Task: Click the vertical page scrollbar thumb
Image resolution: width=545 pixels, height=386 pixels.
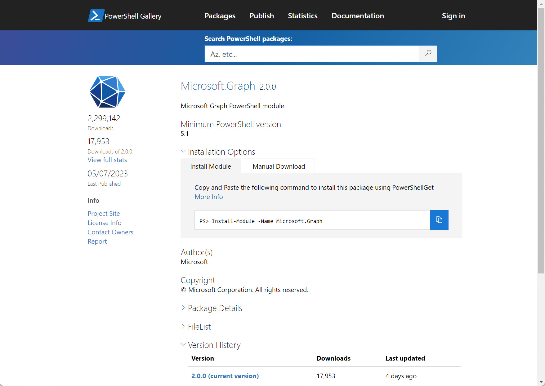Action: [541, 141]
